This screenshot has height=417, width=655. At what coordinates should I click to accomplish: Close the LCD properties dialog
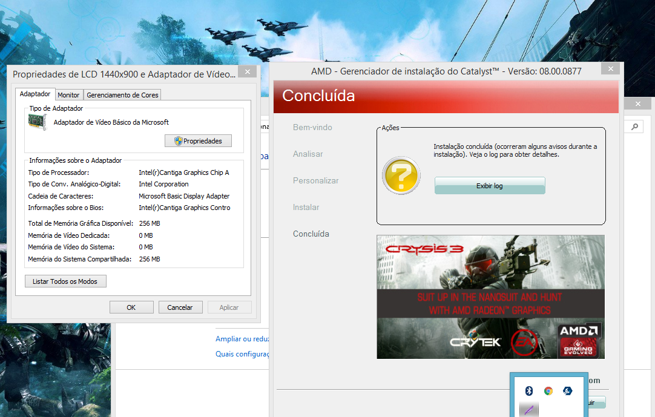click(x=248, y=72)
